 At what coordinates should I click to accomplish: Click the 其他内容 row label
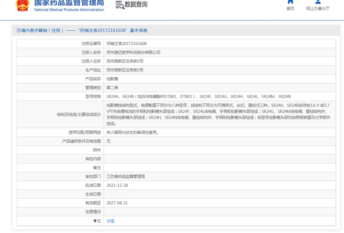[93, 159]
